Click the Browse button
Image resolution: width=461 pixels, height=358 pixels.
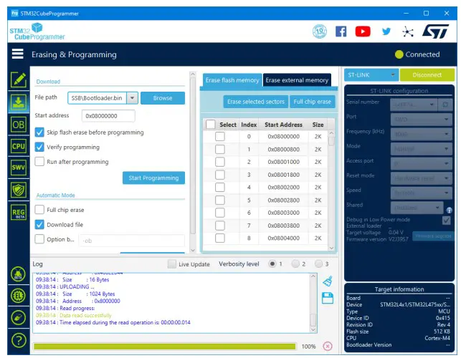click(x=163, y=98)
